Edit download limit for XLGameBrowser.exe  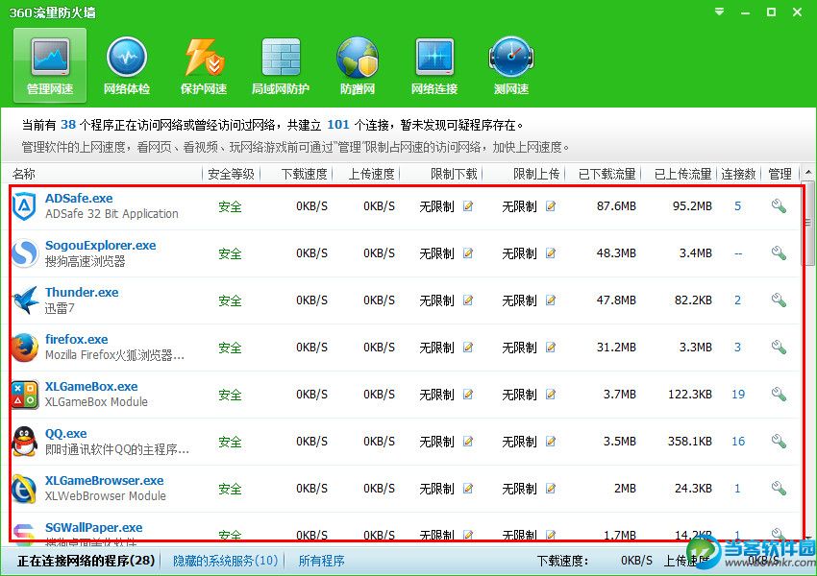pos(468,488)
